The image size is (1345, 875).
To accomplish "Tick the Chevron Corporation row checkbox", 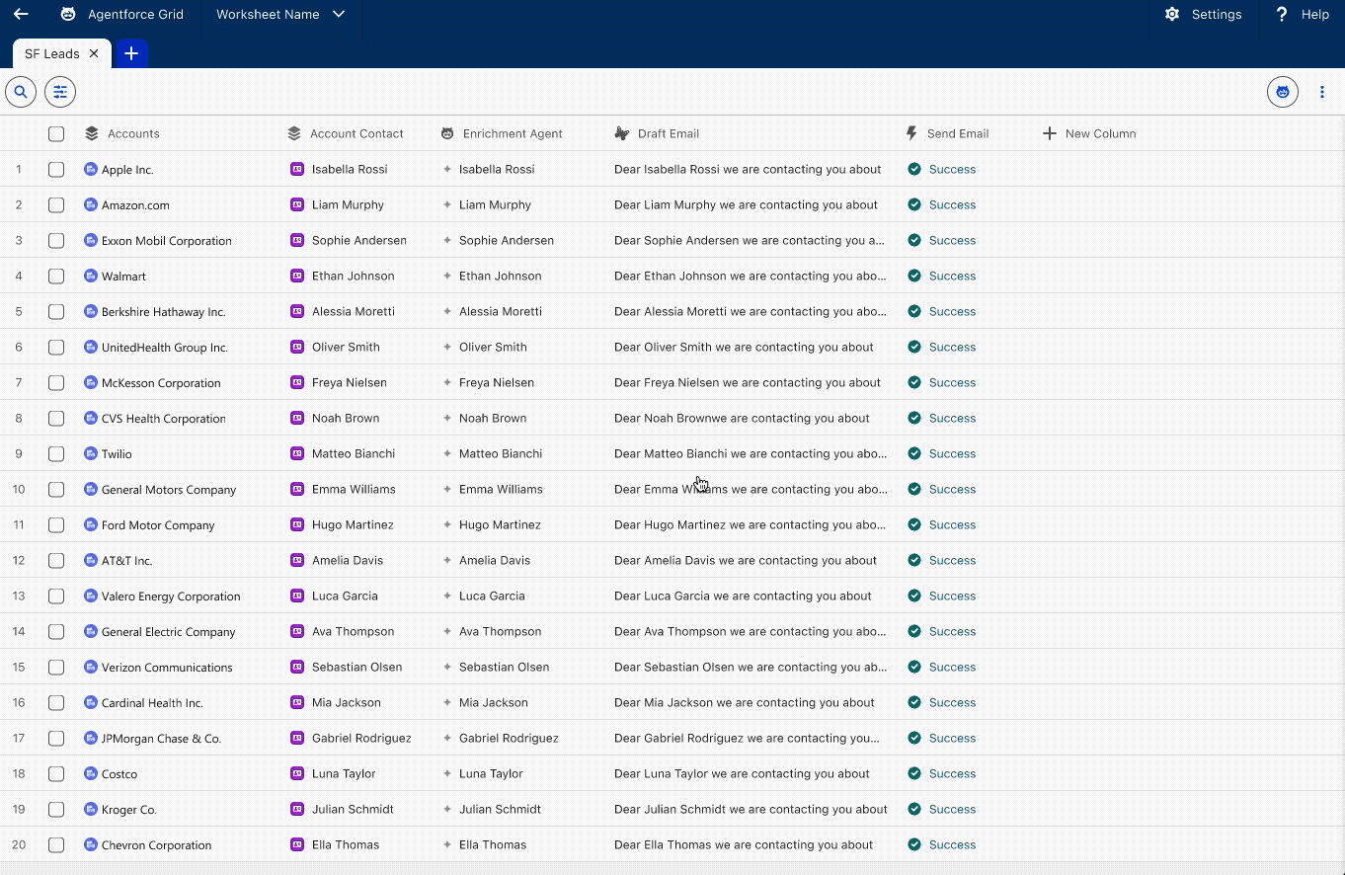I will (56, 845).
